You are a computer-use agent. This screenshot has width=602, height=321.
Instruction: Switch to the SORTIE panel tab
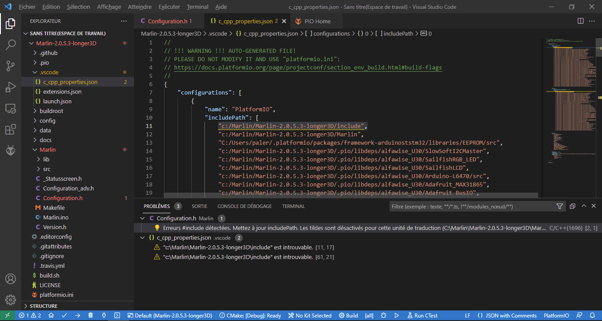click(x=199, y=206)
